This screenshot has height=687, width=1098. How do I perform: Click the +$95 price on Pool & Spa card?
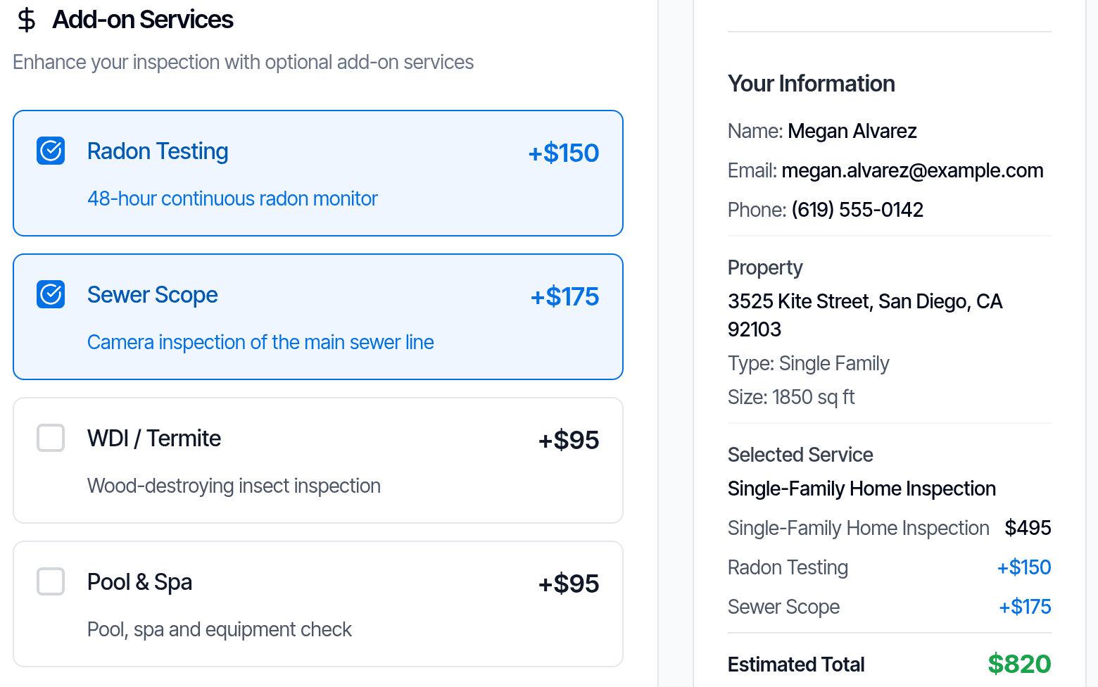[569, 584]
